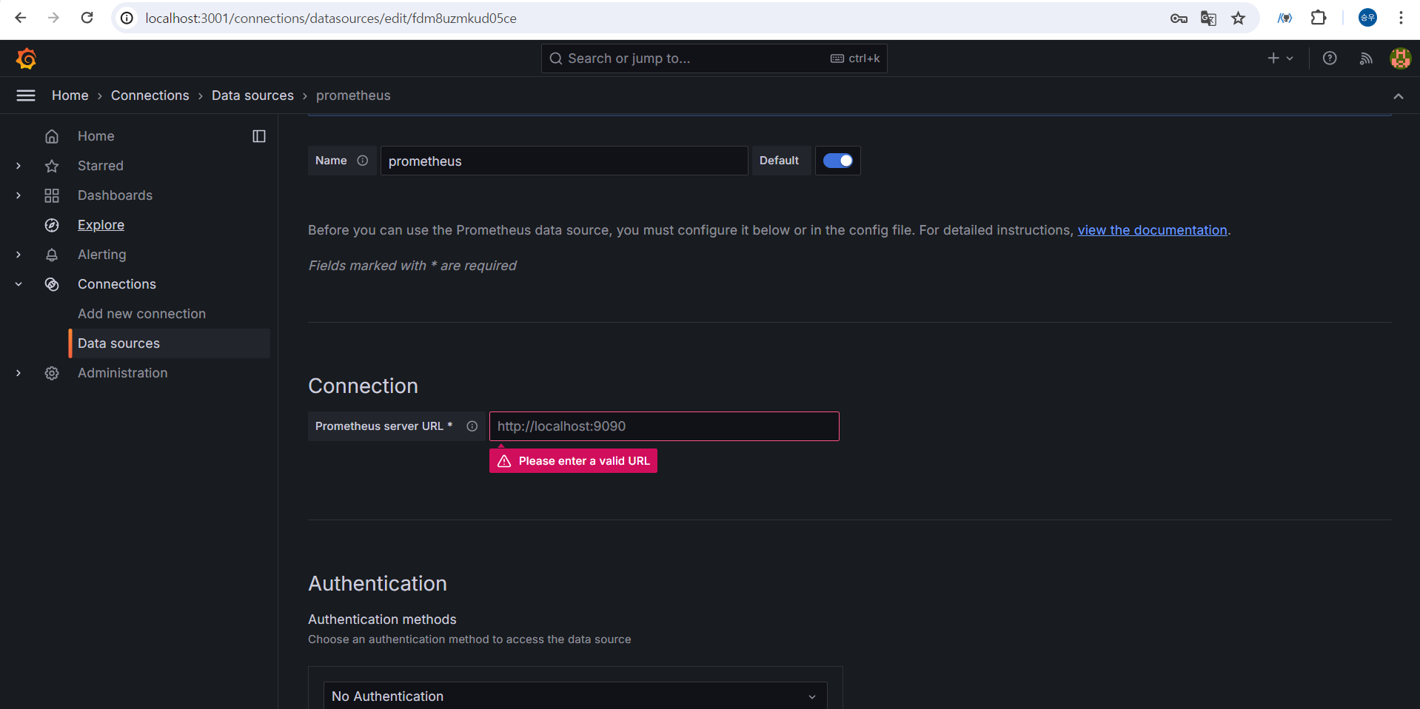Click the Home house icon in sidebar

point(52,136)
